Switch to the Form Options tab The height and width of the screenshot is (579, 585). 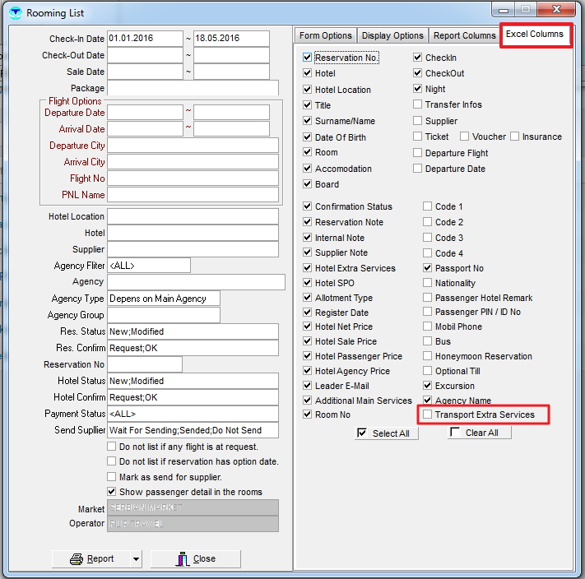325,36
